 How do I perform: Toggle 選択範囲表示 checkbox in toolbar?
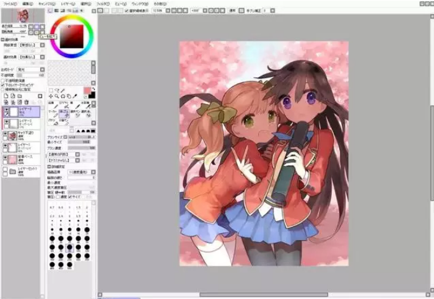click(127, 11)
